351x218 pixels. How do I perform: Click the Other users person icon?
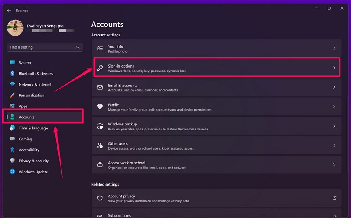coord(100,145)
